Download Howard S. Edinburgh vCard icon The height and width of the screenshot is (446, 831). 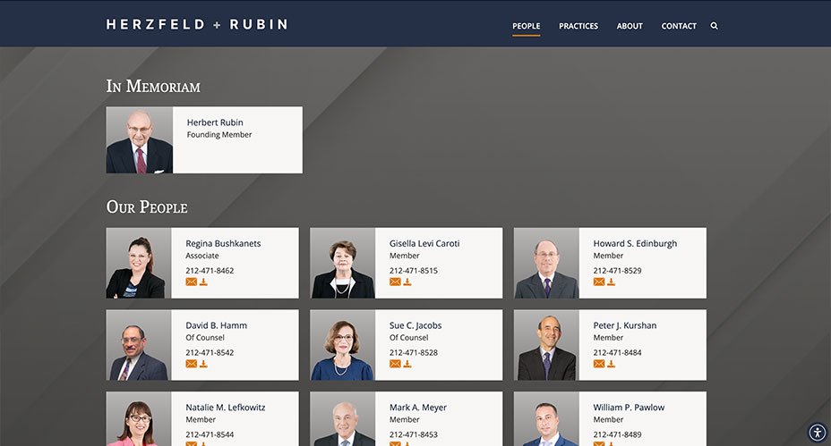coord(611,282)
